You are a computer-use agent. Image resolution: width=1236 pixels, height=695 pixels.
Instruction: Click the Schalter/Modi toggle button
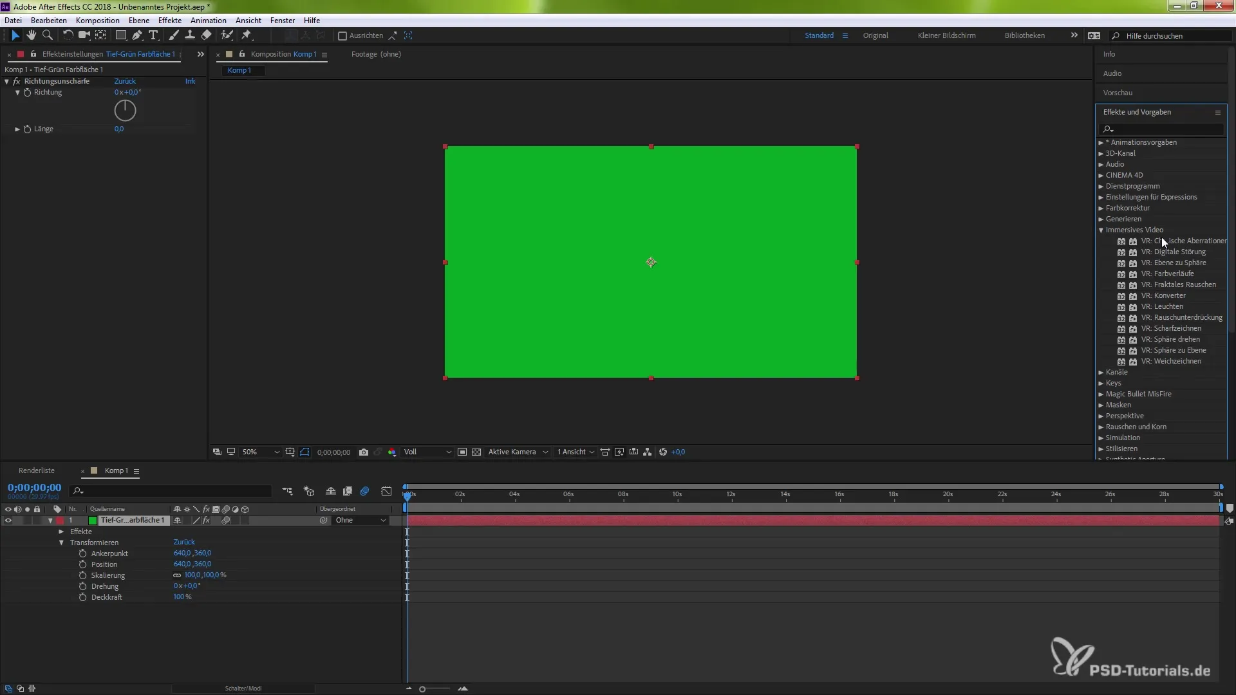[x=243, y=689]
